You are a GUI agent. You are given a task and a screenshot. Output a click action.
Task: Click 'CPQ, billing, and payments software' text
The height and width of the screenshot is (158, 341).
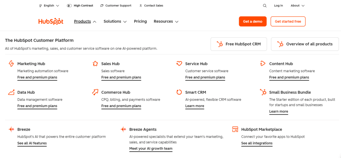pyautogui.click(x=131, y=100)
